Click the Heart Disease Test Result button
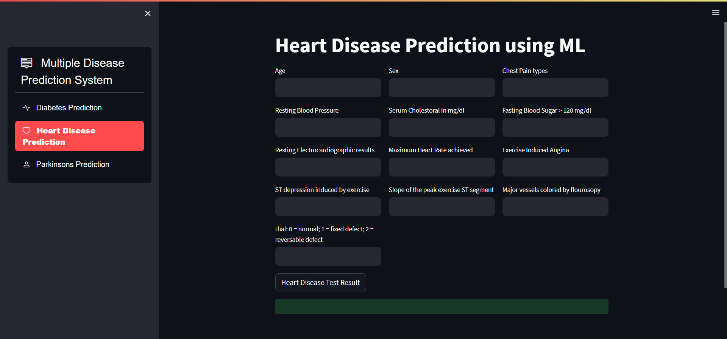This screenshot has width=727, height=339. click(320, 282)
